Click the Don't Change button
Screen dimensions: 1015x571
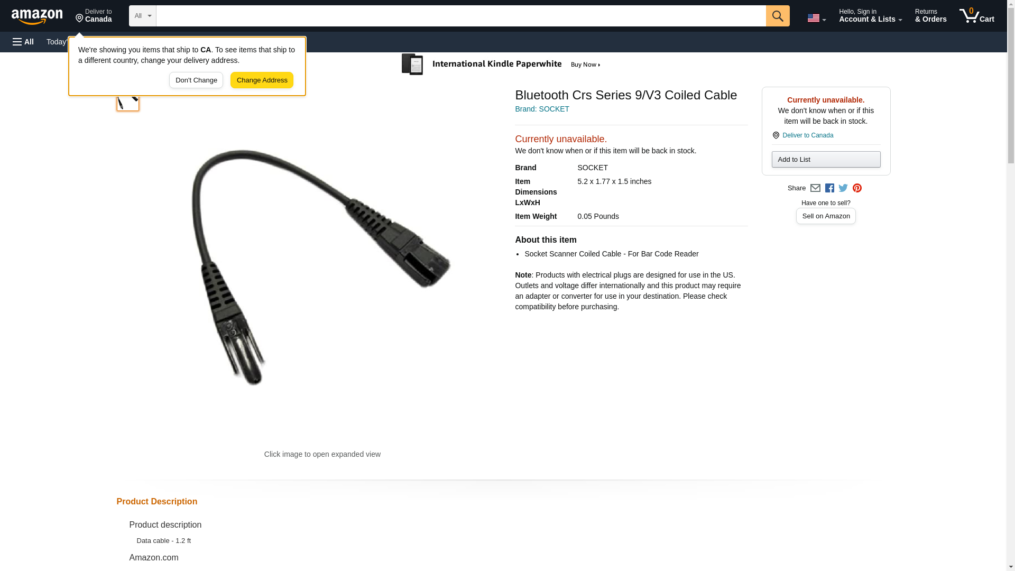click(x=196, y=80)
